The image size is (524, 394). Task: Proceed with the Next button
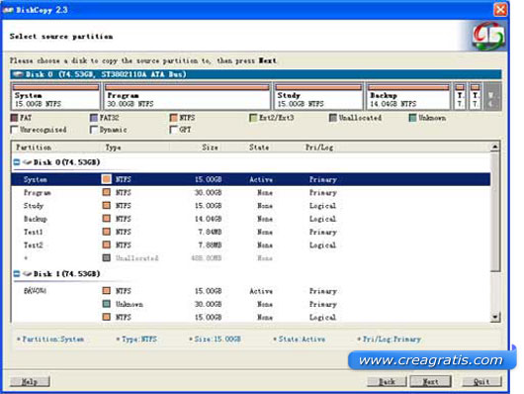click(x=430, y=381)
